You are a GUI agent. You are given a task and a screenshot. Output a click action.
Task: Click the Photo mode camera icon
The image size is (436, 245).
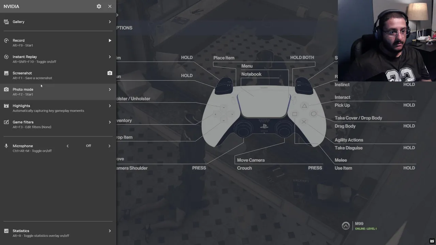point(6,89)
